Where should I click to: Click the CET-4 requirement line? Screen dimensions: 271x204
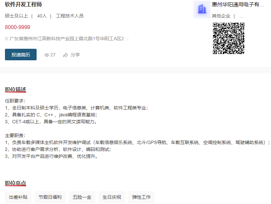pyautogui.click(x=51, y=122)
